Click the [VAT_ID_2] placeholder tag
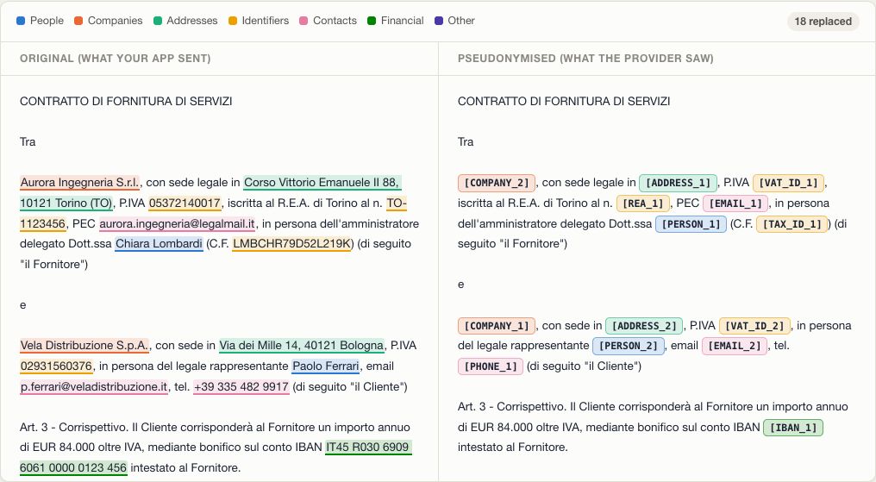 [754, 326]
